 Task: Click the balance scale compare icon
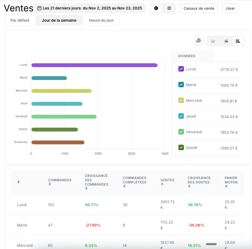(x=199, y=41)
